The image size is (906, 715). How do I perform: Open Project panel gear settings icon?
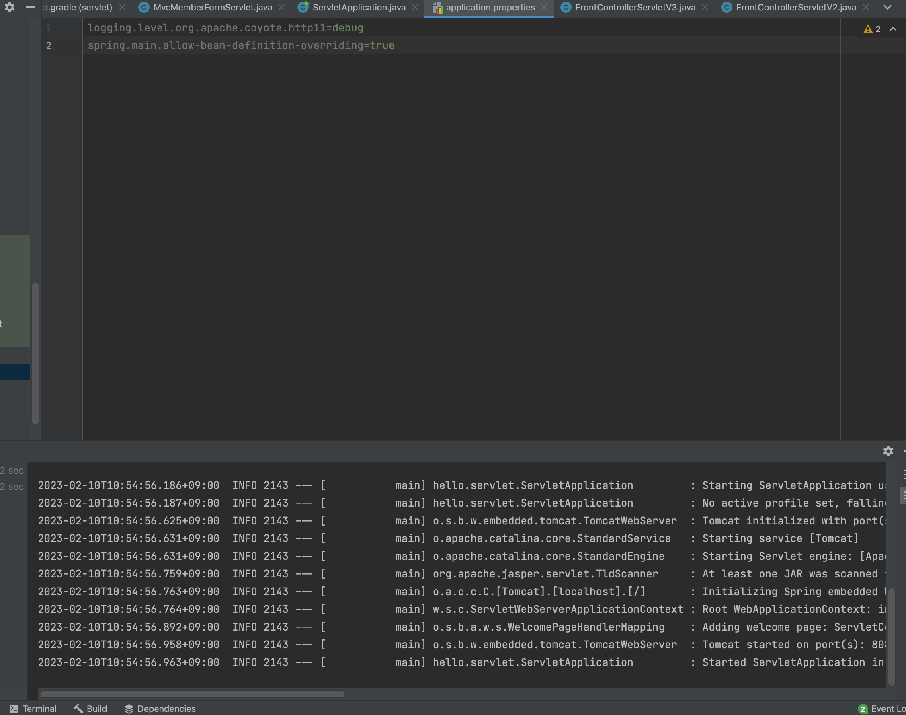click(10, 7)
